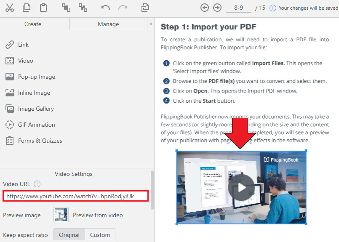Switch to the Manage tab
The image size is (339, 242).
pos(108,24)
